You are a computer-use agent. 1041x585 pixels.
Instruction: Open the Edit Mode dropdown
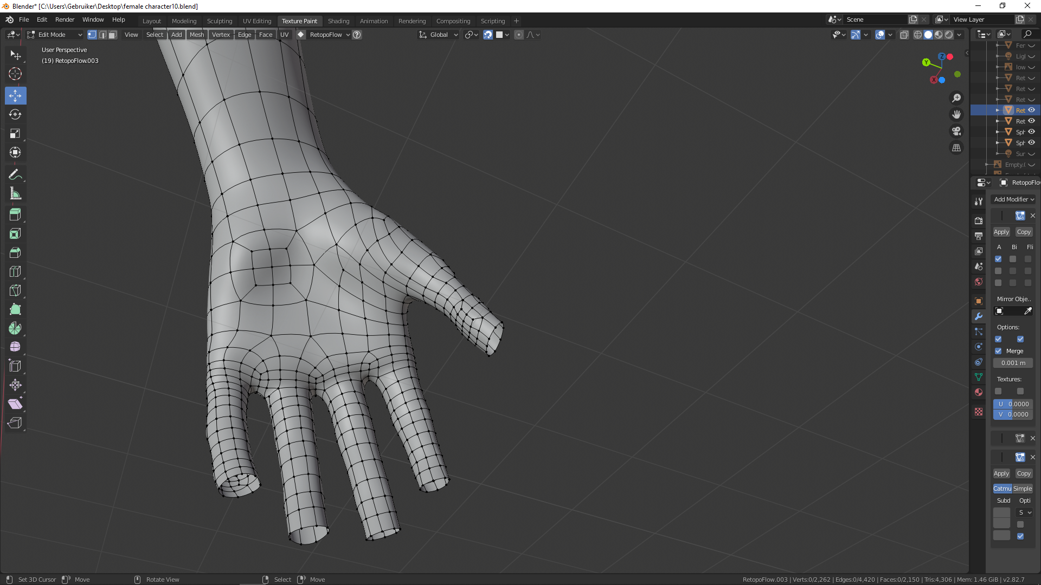[54, 35]
